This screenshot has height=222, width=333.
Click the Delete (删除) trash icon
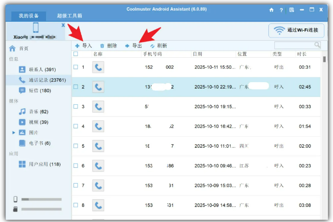(x=102, y=46)
